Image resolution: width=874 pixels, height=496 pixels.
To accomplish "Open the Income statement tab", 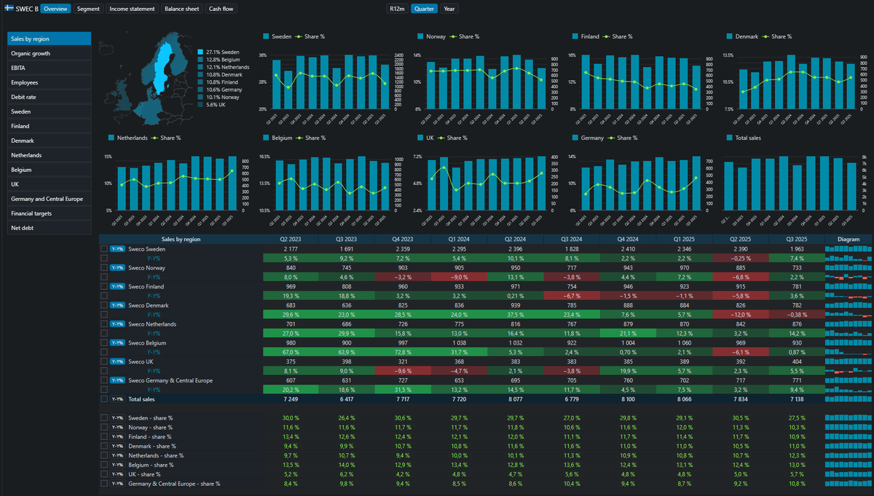I will point(133,9).
